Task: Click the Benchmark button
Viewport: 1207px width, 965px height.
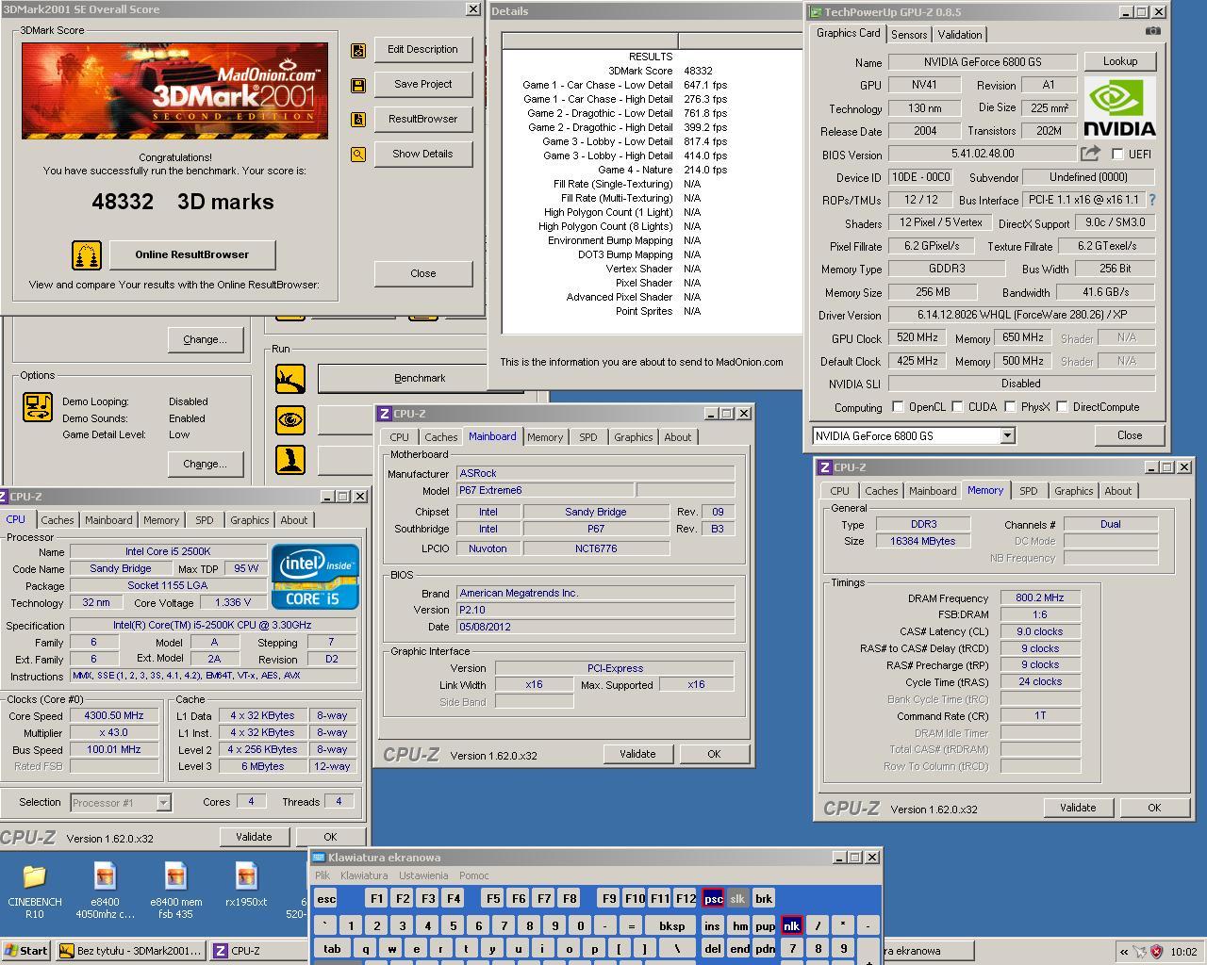Action: pos(419,378)
